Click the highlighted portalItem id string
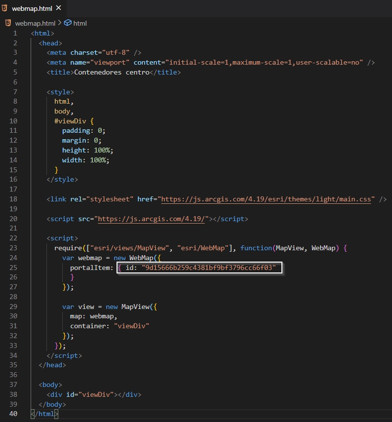 (x=208, y=268)
